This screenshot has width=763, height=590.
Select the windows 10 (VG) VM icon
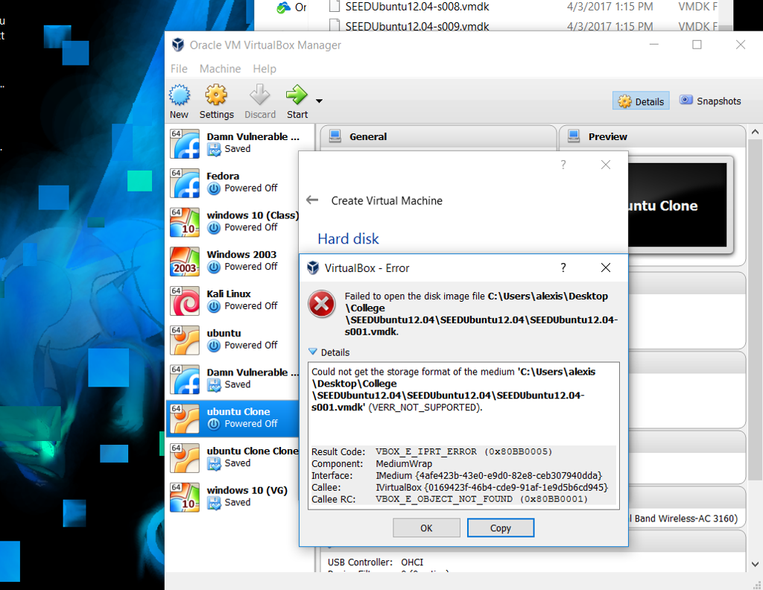pos(185,497)
